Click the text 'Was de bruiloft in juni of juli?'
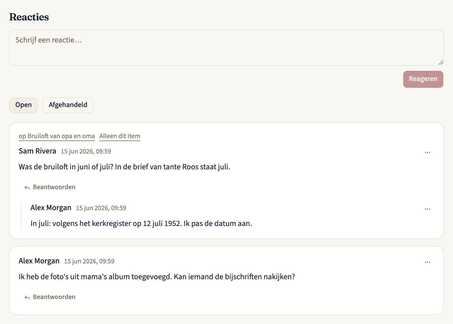The width and height of the screenshot is (453, 324). click(x=66, y=167)
